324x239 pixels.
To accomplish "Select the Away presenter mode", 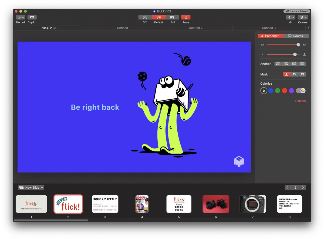I will coord(186,18).
